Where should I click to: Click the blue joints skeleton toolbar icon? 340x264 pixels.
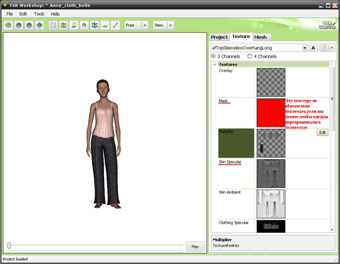tap(95, 25)
